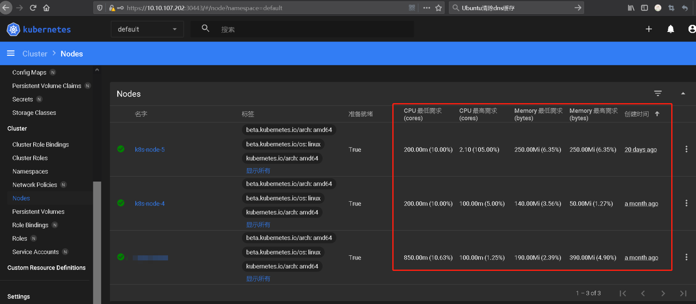The height and width of the screenshot is (304, 696).
Task: Sort by creation time arrow
Action: point(657,114)
